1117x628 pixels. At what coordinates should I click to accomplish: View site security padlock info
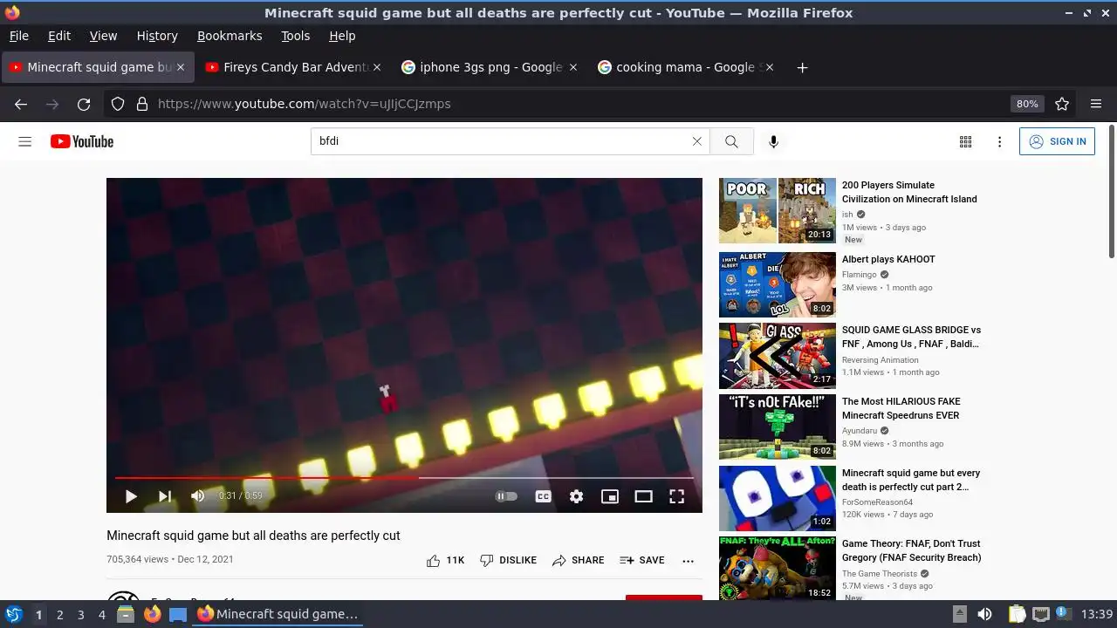point(142,104)
